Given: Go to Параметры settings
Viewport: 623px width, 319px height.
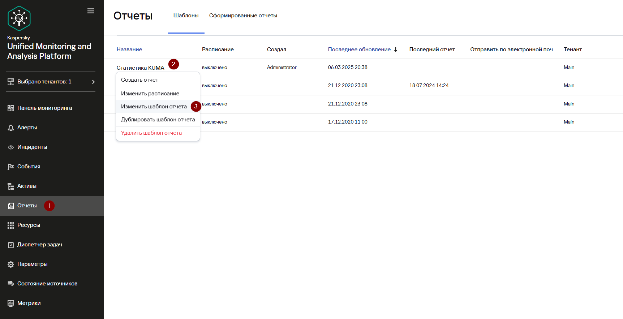Looking at the screenshot, I should 33,264.
